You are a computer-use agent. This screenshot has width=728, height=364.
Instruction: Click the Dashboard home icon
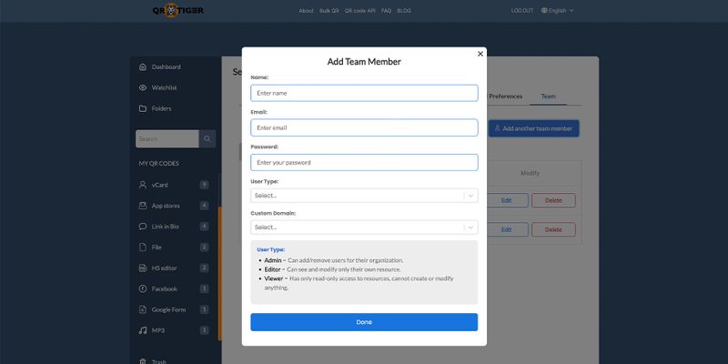[x=143, y=66]
